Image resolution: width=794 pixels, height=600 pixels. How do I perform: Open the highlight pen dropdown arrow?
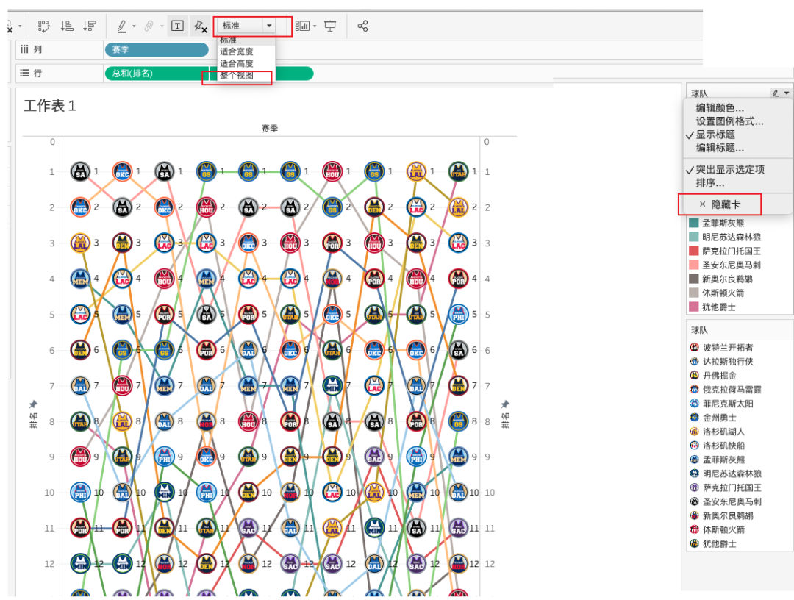135,26
